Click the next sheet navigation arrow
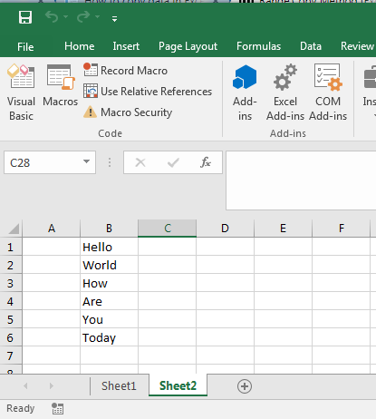Image resolution: width=376 pixels, height=419 pixels. pyautogui.click(x=51, y=385)
